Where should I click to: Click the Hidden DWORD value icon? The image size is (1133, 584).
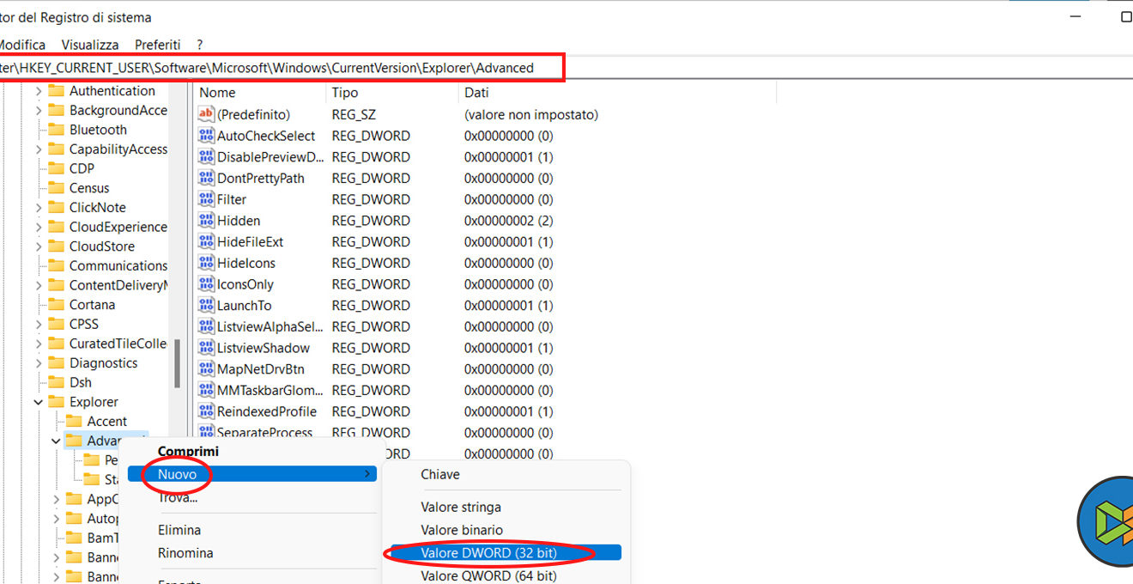point(206,221)
